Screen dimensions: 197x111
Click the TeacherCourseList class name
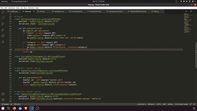pos(30,71)
